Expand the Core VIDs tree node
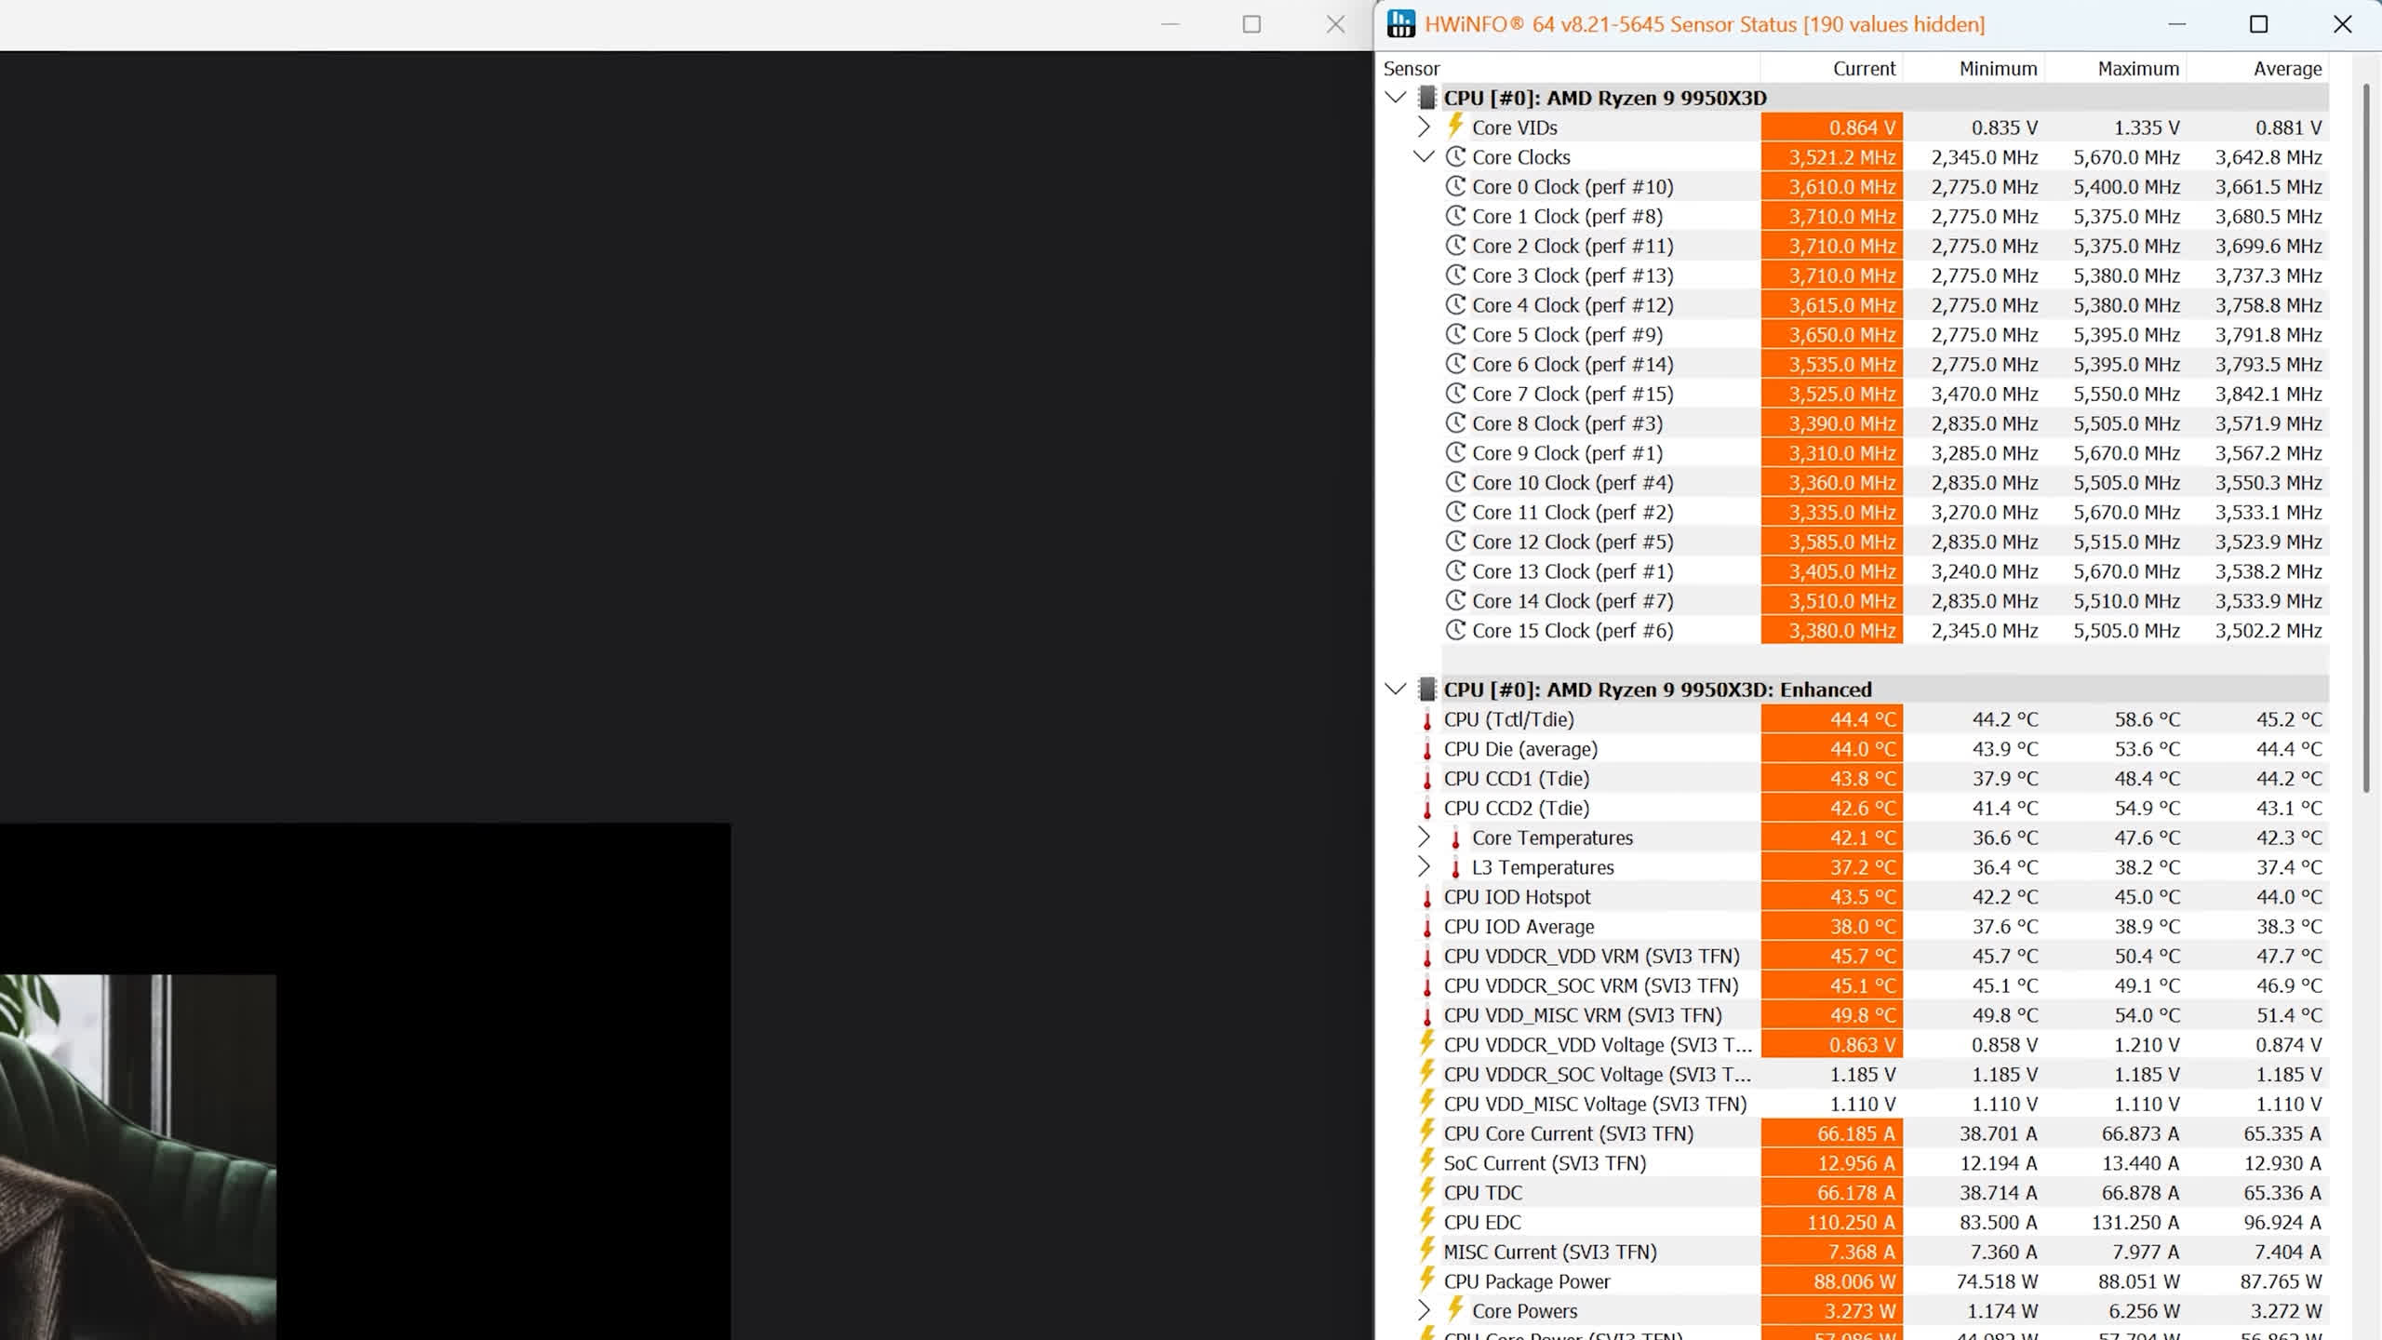 (1424, 127)
